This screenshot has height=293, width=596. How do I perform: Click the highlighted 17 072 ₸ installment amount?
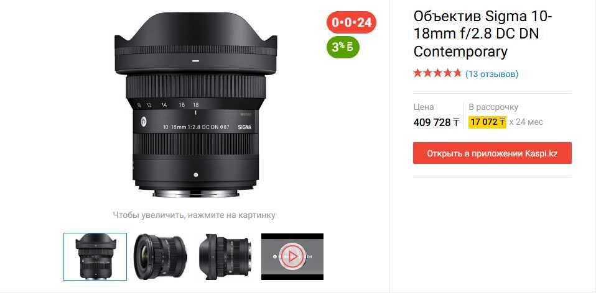[x=487, y=122]
